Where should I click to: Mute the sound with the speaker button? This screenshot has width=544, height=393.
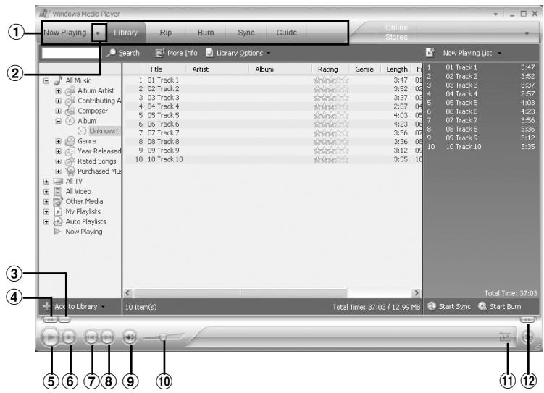pos(130,337)
